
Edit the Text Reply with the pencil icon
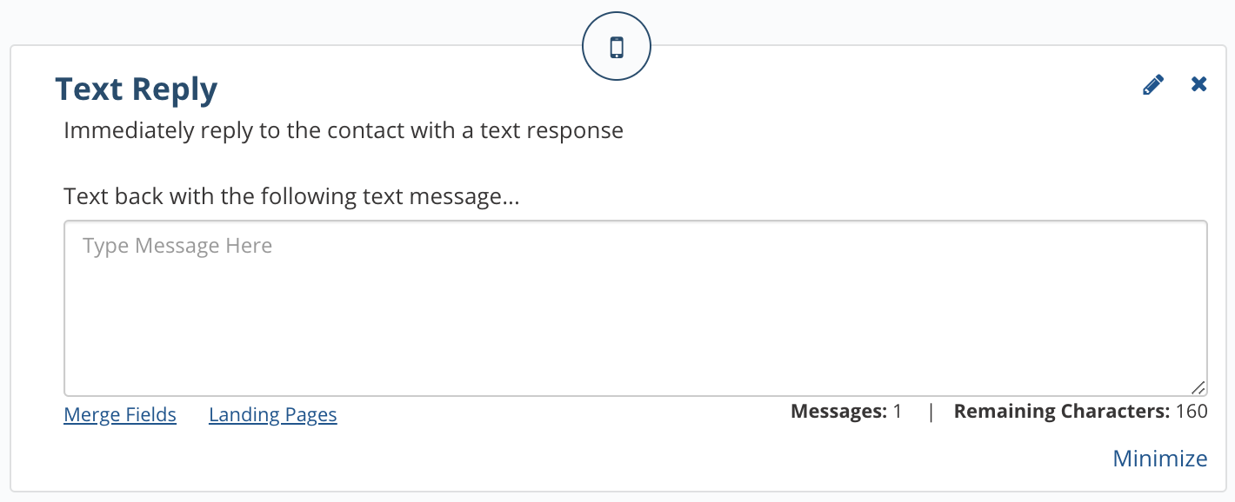tap(1153, 85)
